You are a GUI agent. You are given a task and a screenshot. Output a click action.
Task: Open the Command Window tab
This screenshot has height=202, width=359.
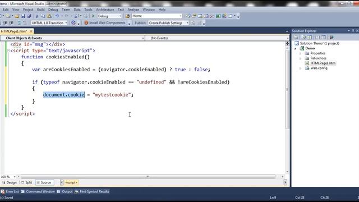click(x=38, y=191)
